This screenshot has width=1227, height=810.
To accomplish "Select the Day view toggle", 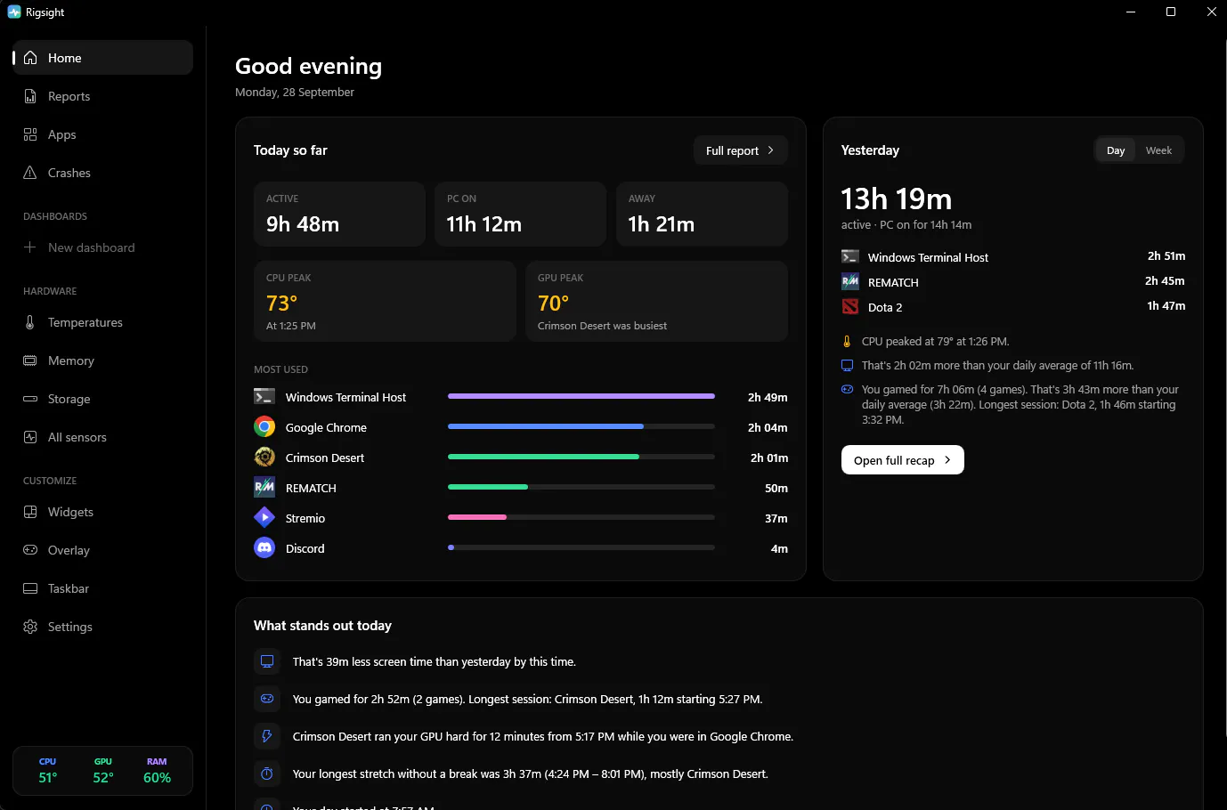I will [1116, 150].
